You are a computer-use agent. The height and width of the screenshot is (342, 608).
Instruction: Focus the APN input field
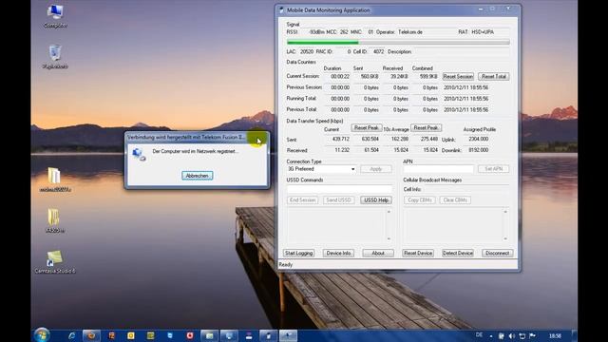point(438,169)
